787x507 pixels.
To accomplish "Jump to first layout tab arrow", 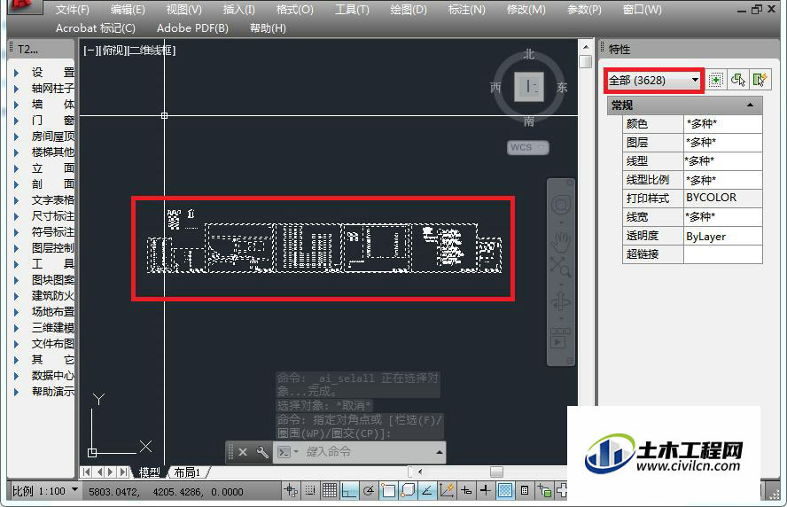I will tap(86, 472).
